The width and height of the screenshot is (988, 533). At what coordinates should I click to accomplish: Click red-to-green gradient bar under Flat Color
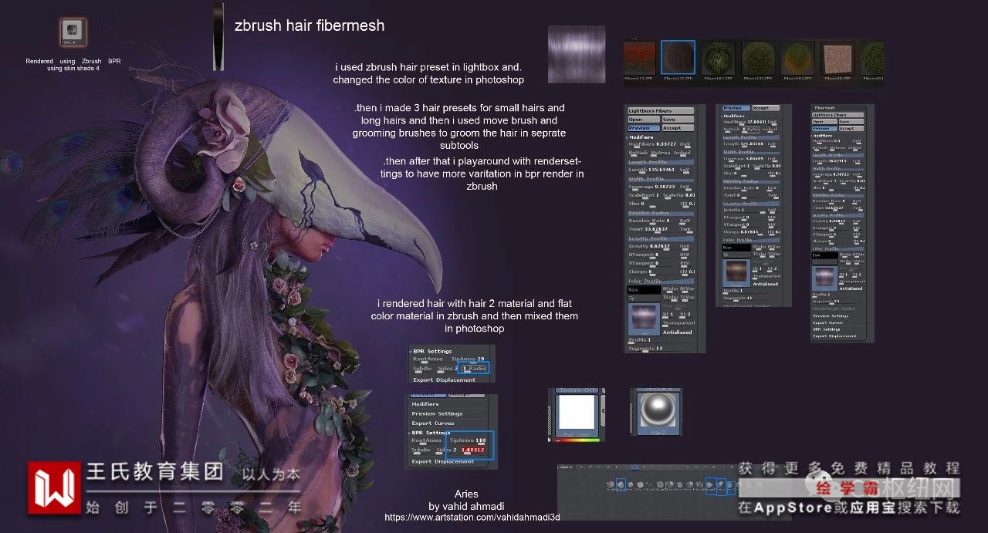tap(577, 440)
